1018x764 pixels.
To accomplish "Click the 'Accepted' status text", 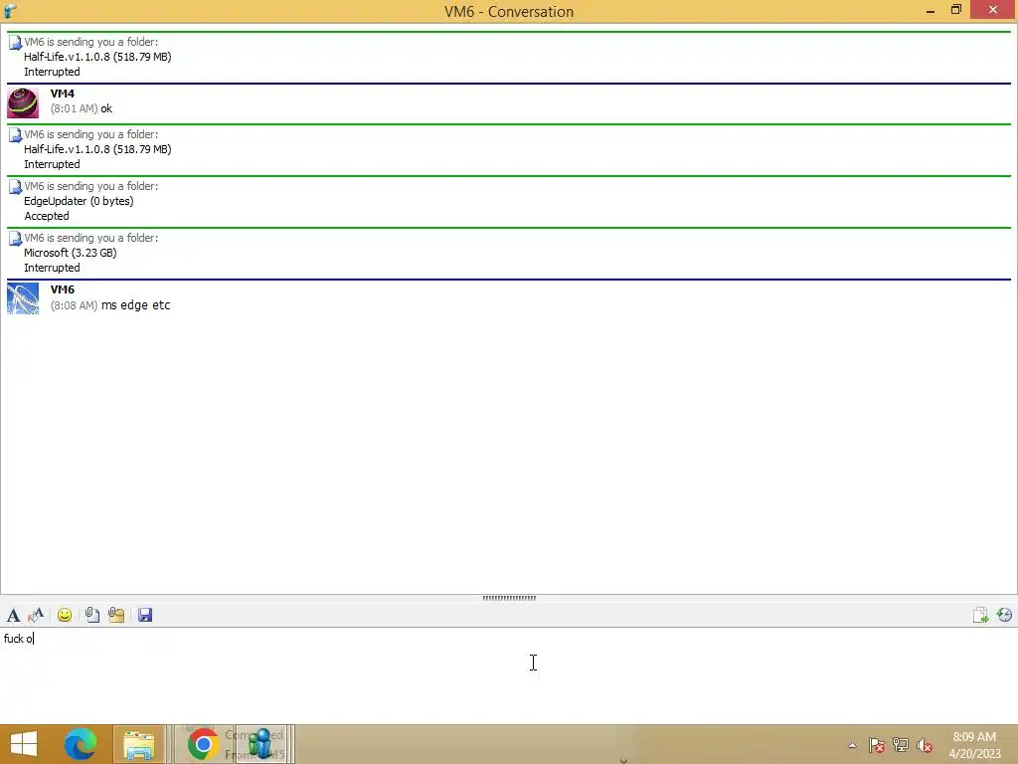I will click(46, 216).
